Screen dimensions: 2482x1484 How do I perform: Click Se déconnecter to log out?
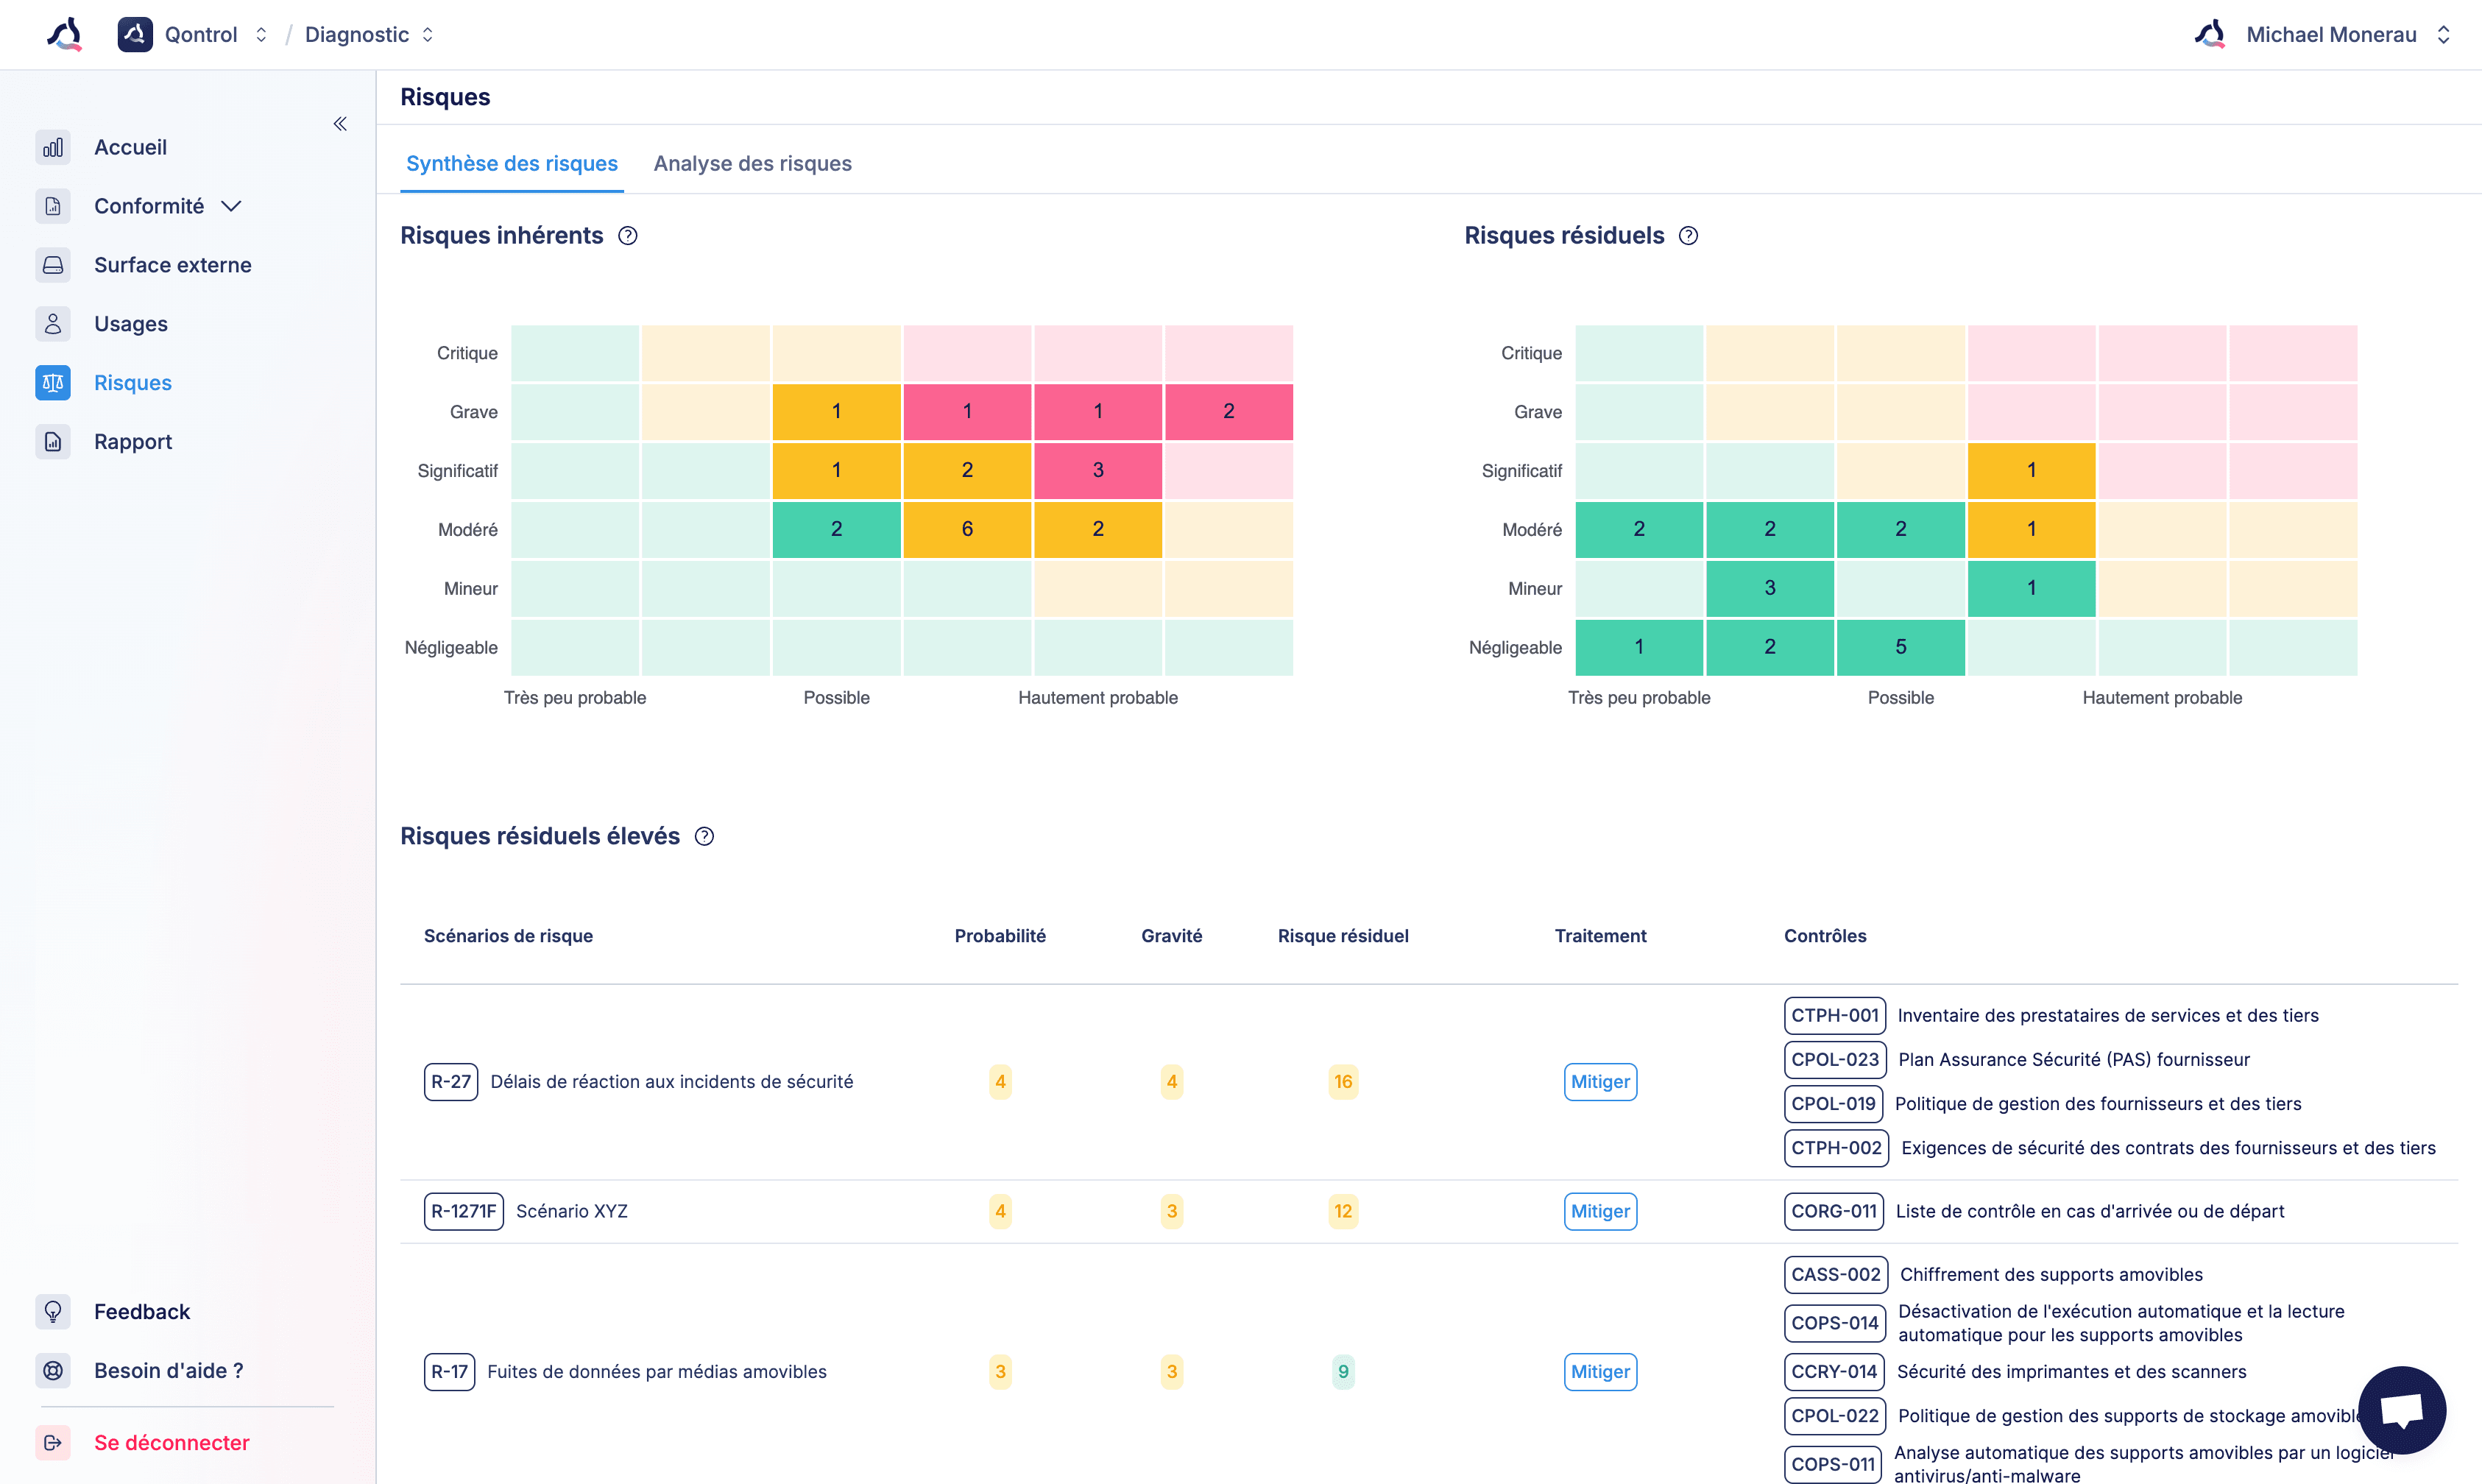(x=171, y=1443)
